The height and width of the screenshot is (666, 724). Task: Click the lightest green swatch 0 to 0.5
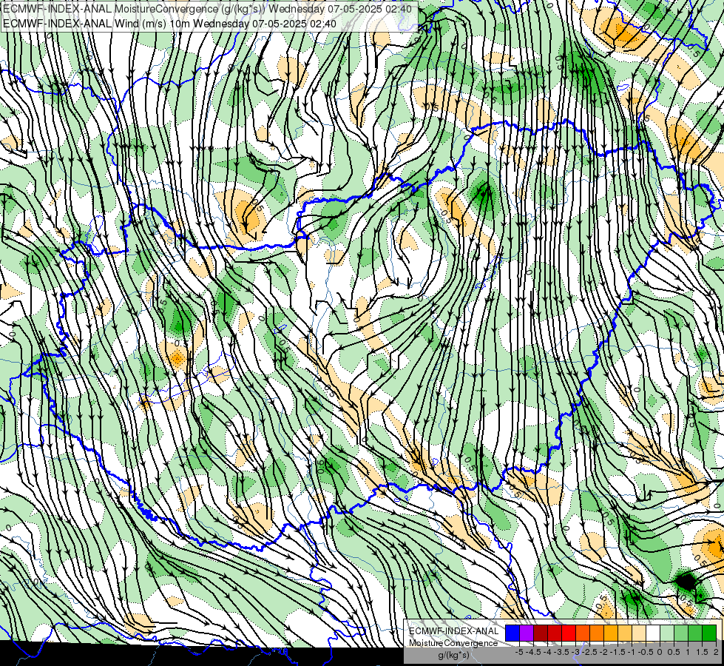tap(667, 633)
